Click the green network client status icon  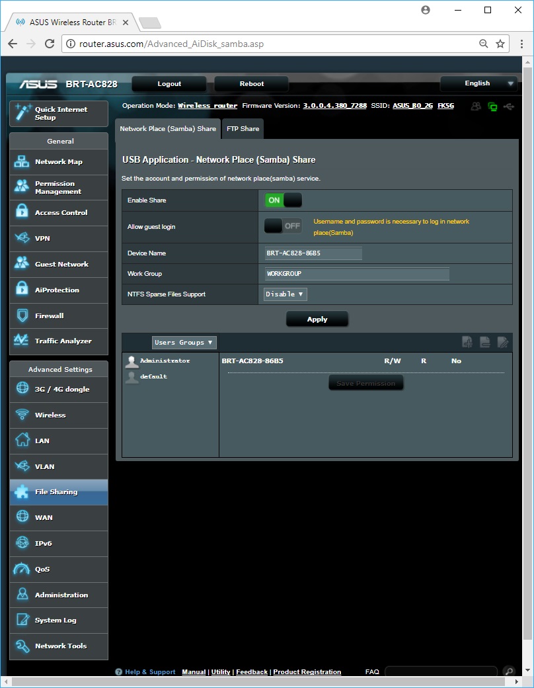(492, 107)
